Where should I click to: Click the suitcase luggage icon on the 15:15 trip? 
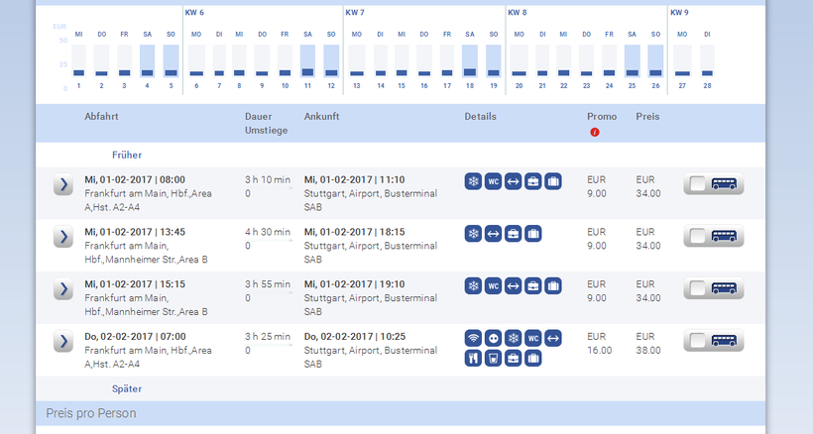tap(553, 285)
